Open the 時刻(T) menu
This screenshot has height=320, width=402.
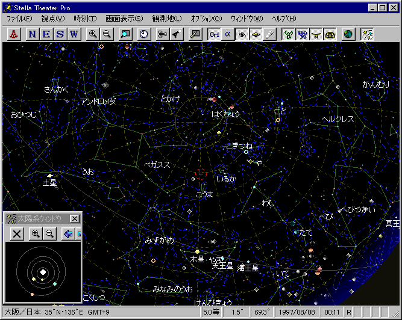pyautogui.click(x=85, y=19)
